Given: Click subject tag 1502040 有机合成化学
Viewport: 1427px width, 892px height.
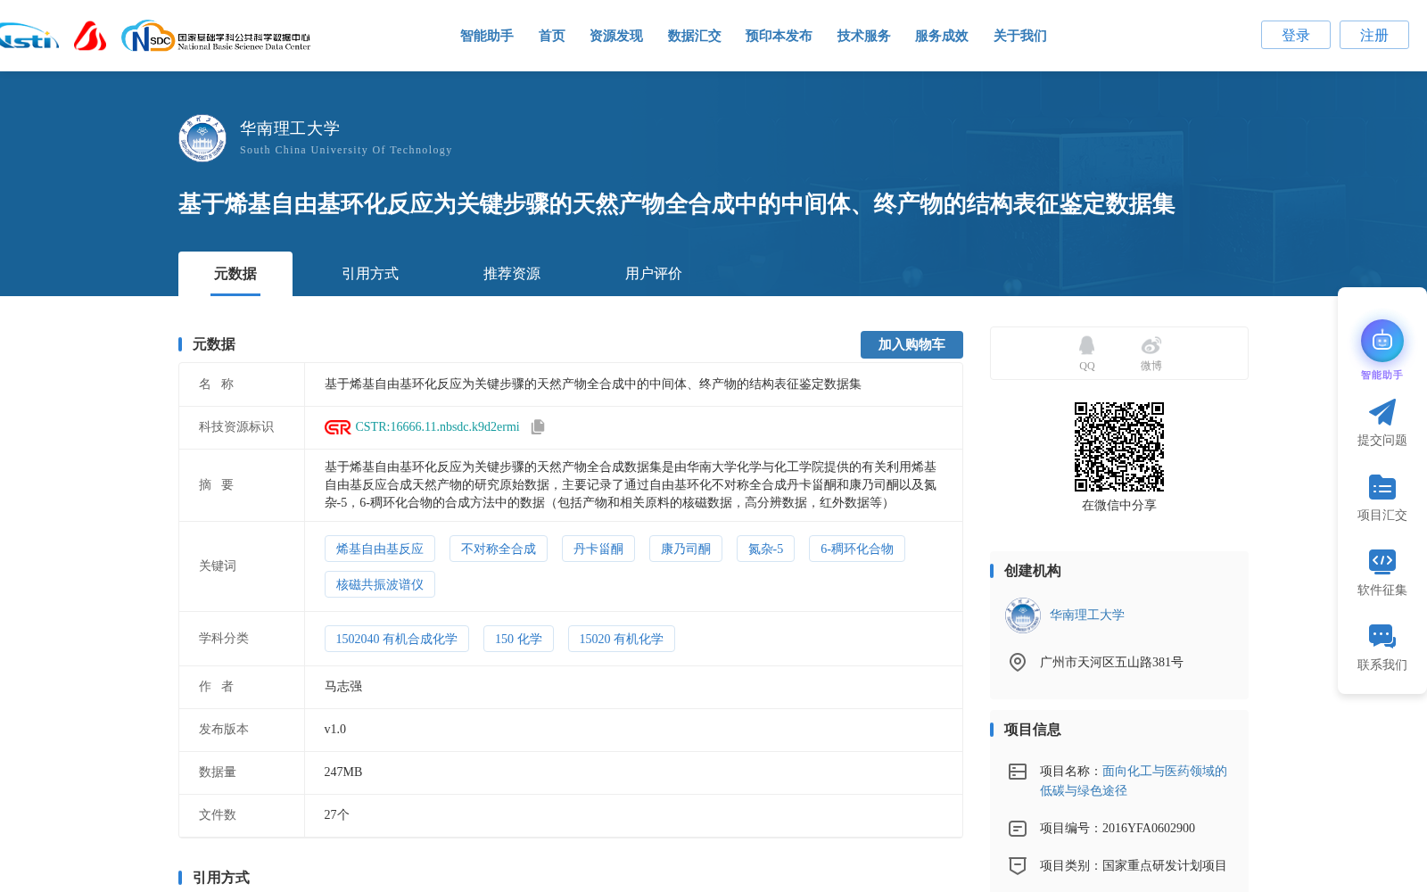Looking at the screenshot, I should [x=397, y=639].
